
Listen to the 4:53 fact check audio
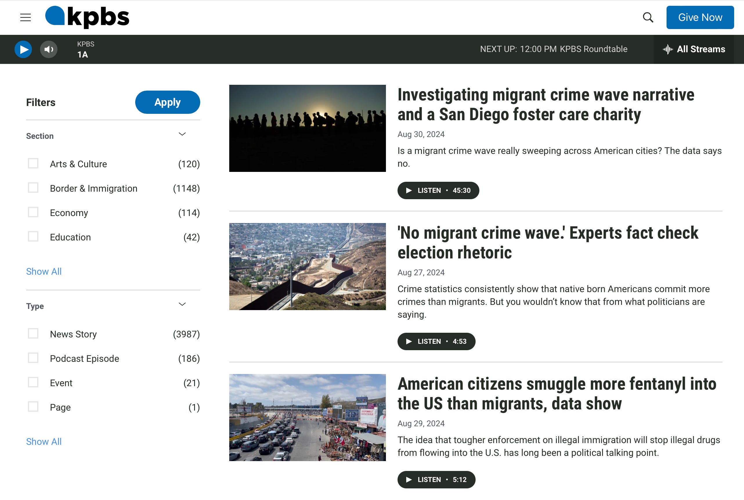tap(436, 341)
